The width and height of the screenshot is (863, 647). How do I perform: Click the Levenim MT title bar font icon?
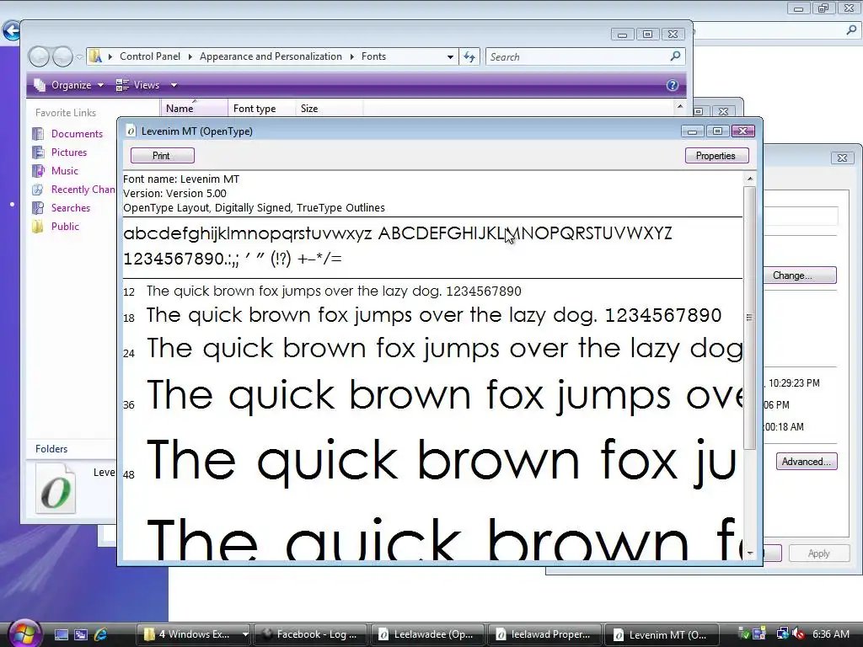131,131
